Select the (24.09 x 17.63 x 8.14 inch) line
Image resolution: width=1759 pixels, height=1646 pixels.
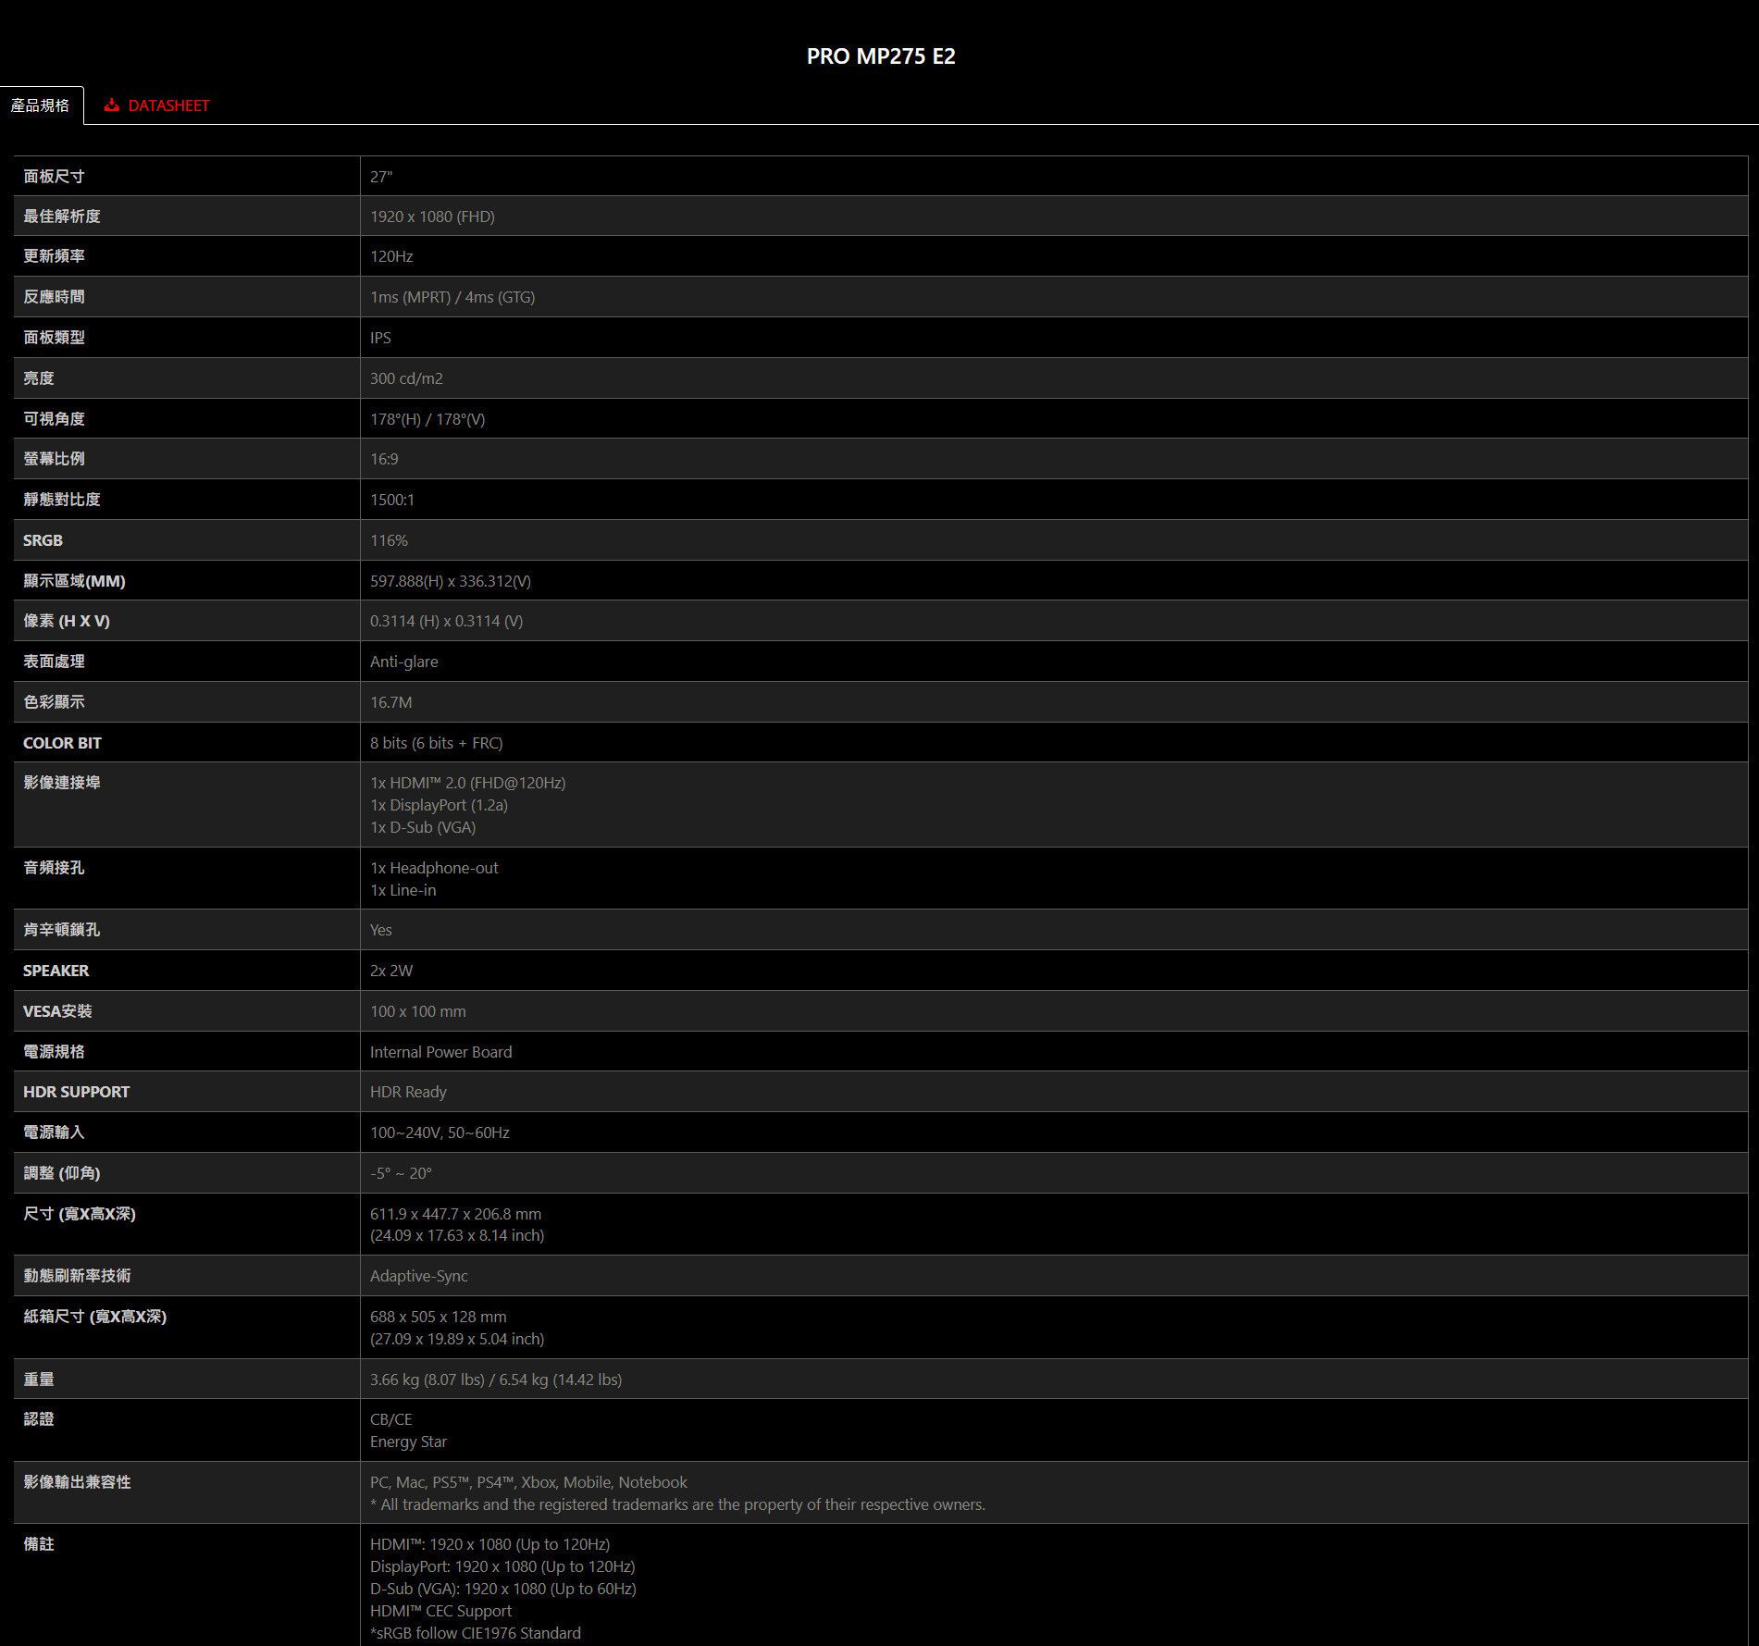tap(457, 1235)
